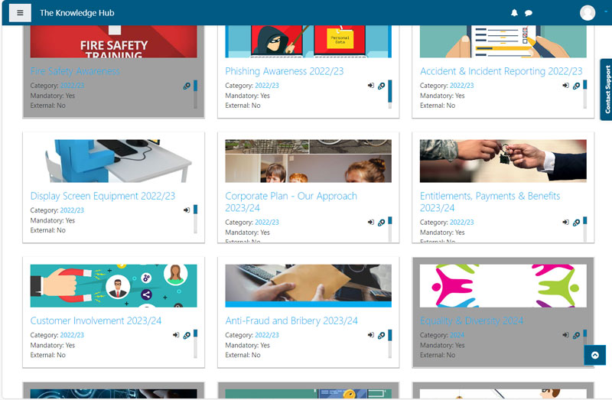
Task: Click the enrol arrow icon on Corporate Plan card
Action: [371, 223]
